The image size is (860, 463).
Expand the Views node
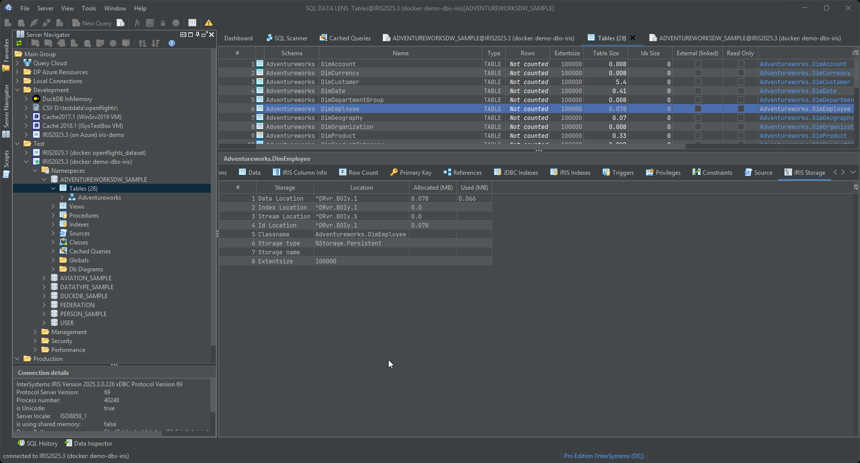[53, 207]
